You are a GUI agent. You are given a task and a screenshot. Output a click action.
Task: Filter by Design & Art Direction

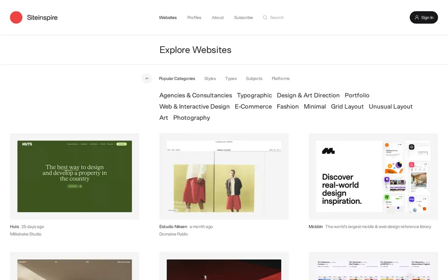pyautogui.click(x=309, y=95)
